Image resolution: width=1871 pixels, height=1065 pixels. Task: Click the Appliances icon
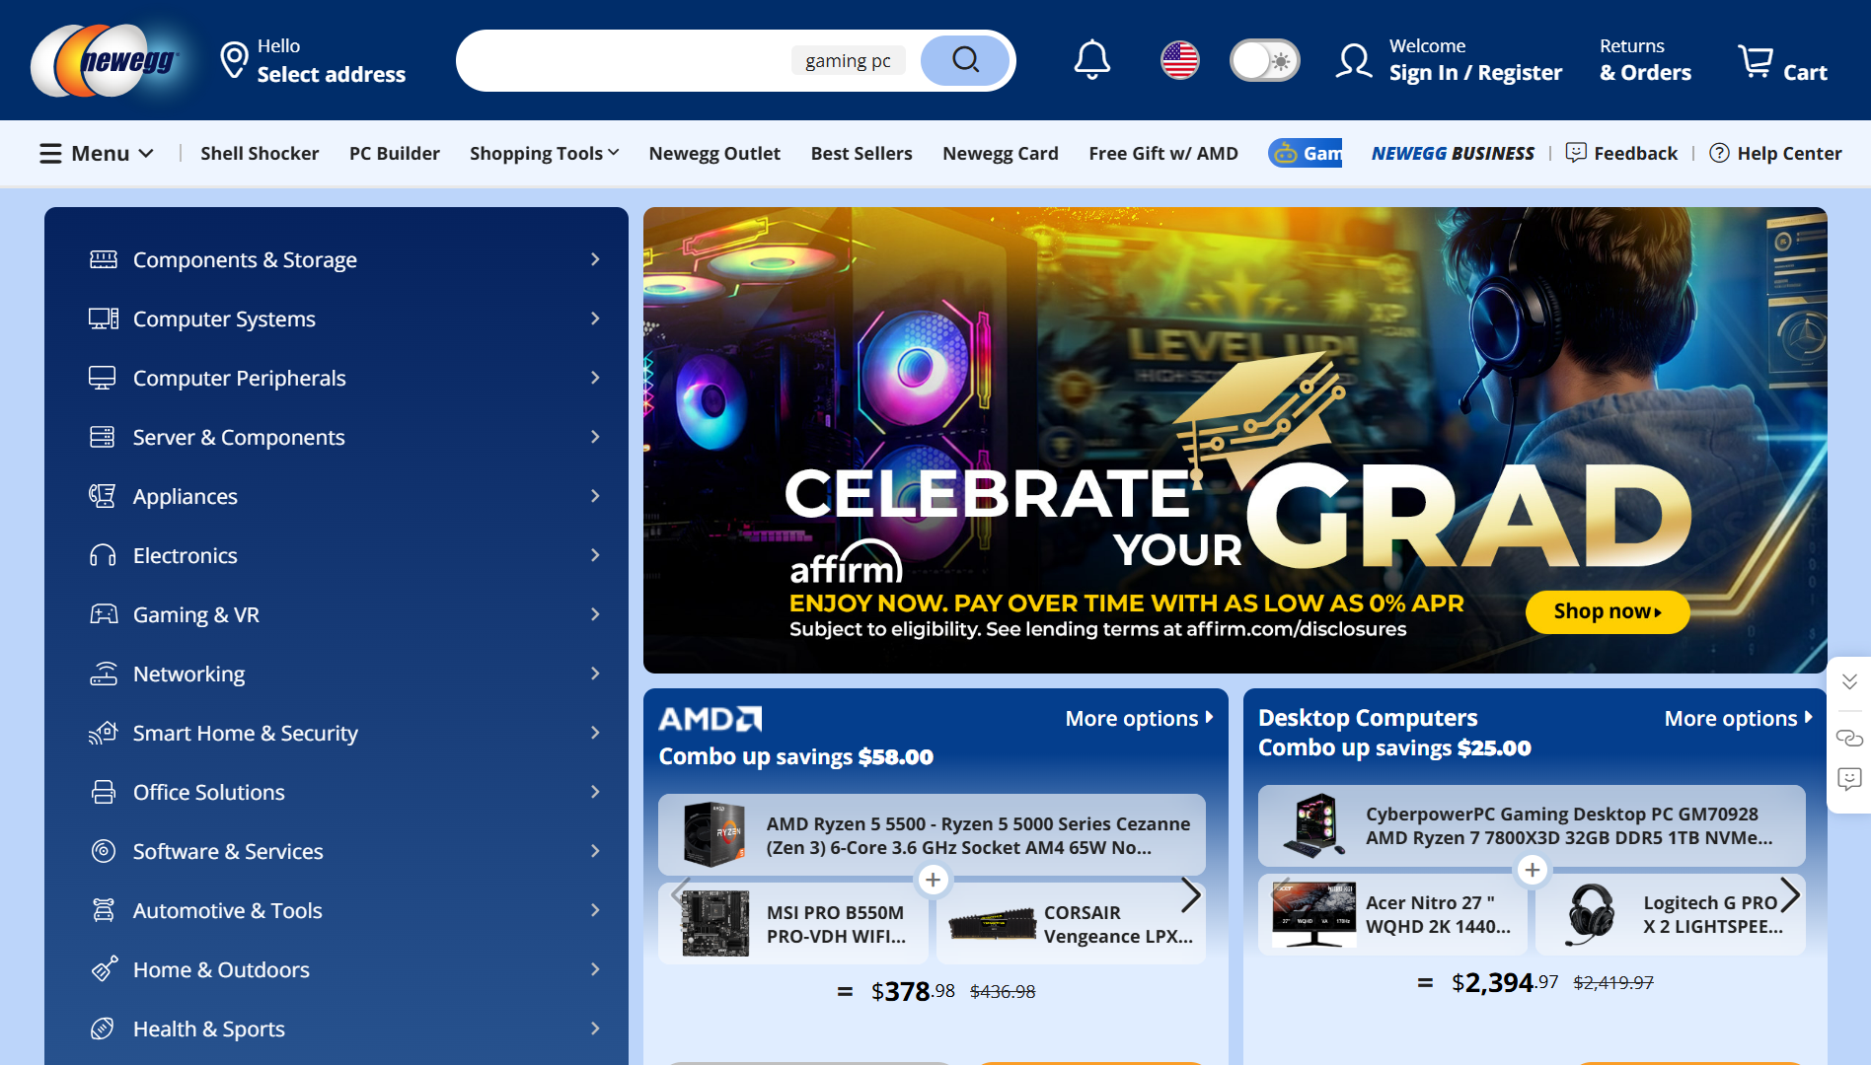point(103,496)
